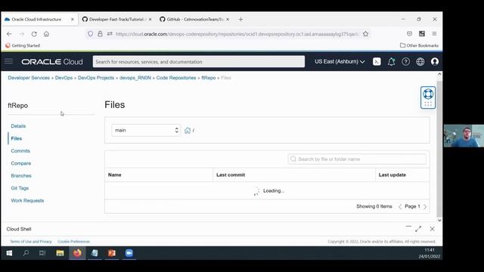Switch to Firefox in the taskbar

(x=77, y=253)
